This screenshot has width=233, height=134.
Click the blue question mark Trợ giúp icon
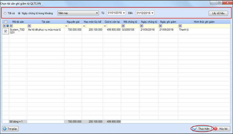(x=5, y=129)
